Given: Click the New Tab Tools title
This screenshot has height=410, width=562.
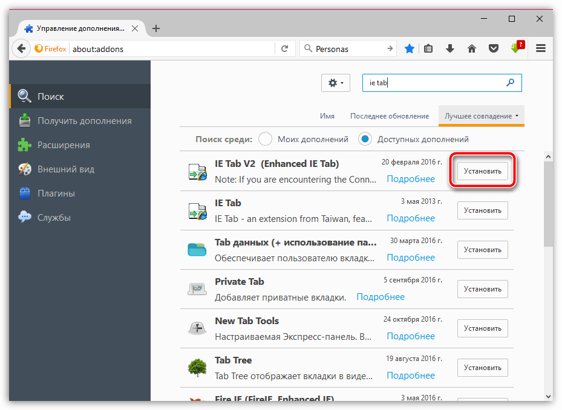Looking at the screenshot, I should [x=247, y=321].
